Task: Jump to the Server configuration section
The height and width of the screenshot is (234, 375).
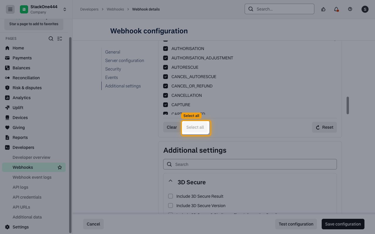Action: (125, 61)
